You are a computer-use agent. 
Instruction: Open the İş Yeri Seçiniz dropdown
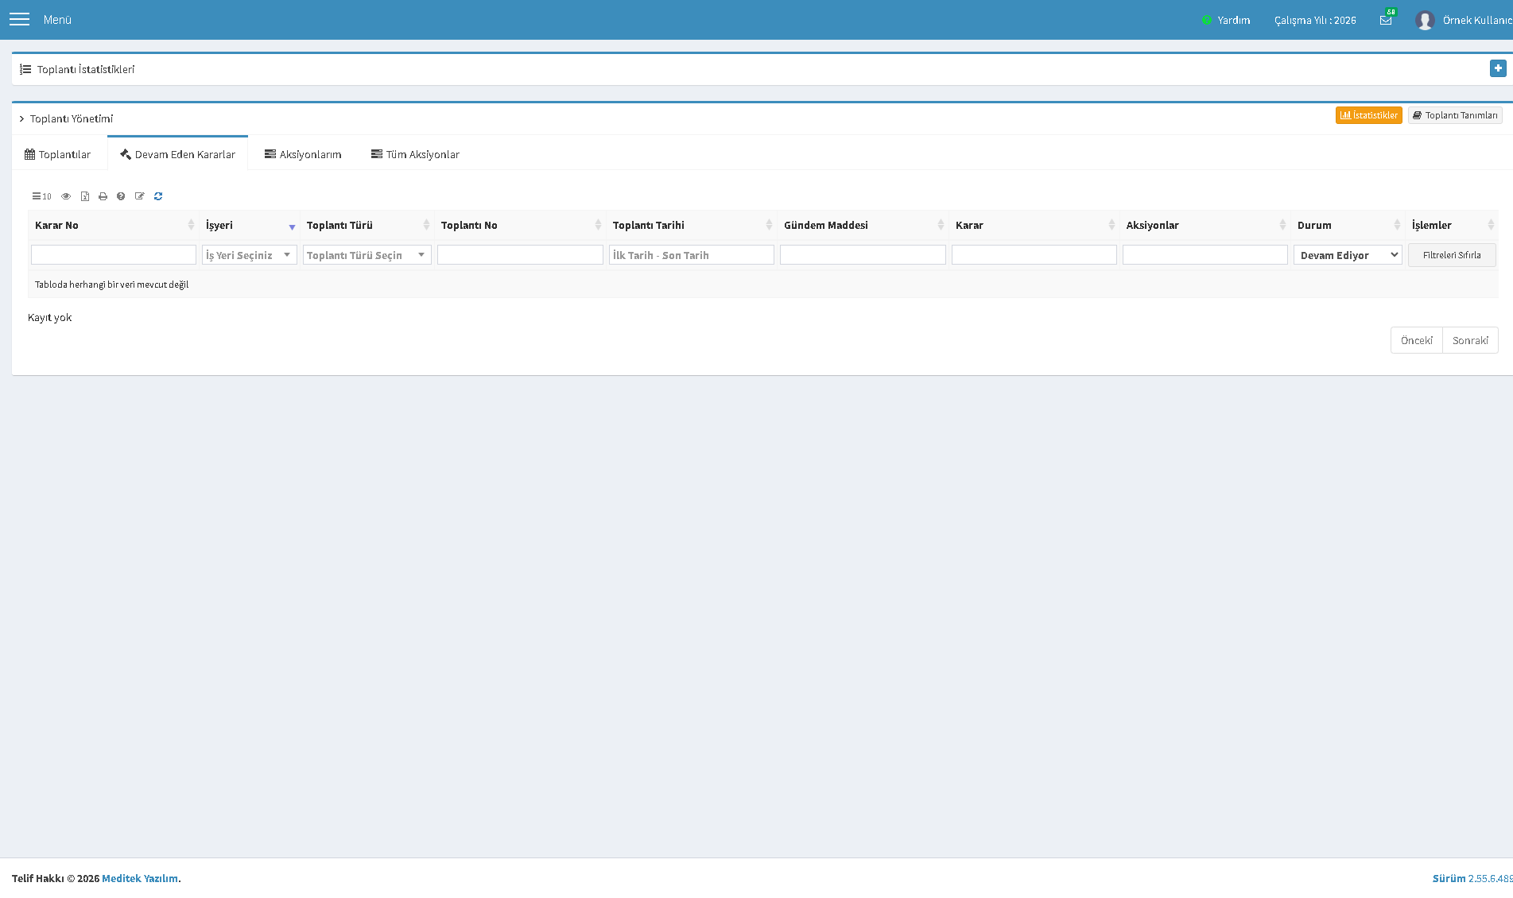point(250,255)
